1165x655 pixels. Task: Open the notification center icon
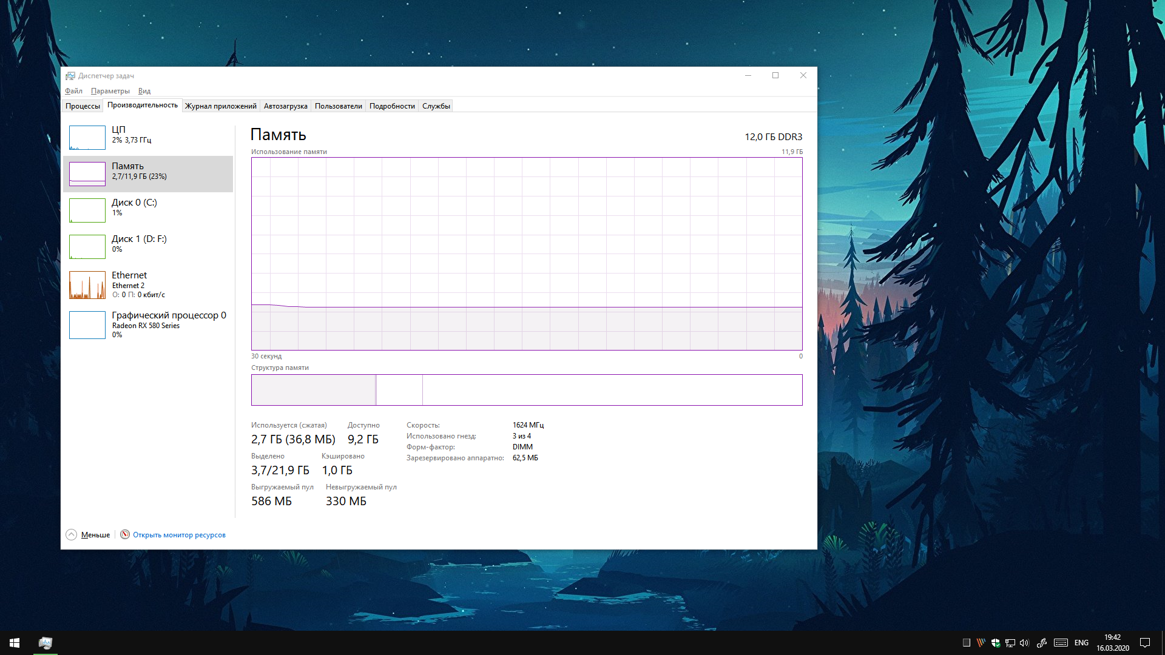pos(1145,643)
